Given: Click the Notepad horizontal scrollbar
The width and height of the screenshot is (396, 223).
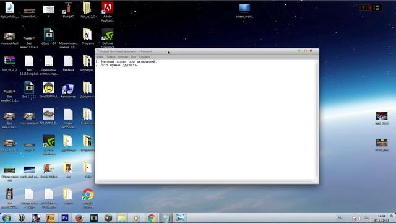Looking at the screenshot, I should (x=205, y=181).
